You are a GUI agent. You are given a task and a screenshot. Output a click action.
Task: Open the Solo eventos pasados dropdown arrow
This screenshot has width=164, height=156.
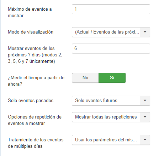point(145,101)
